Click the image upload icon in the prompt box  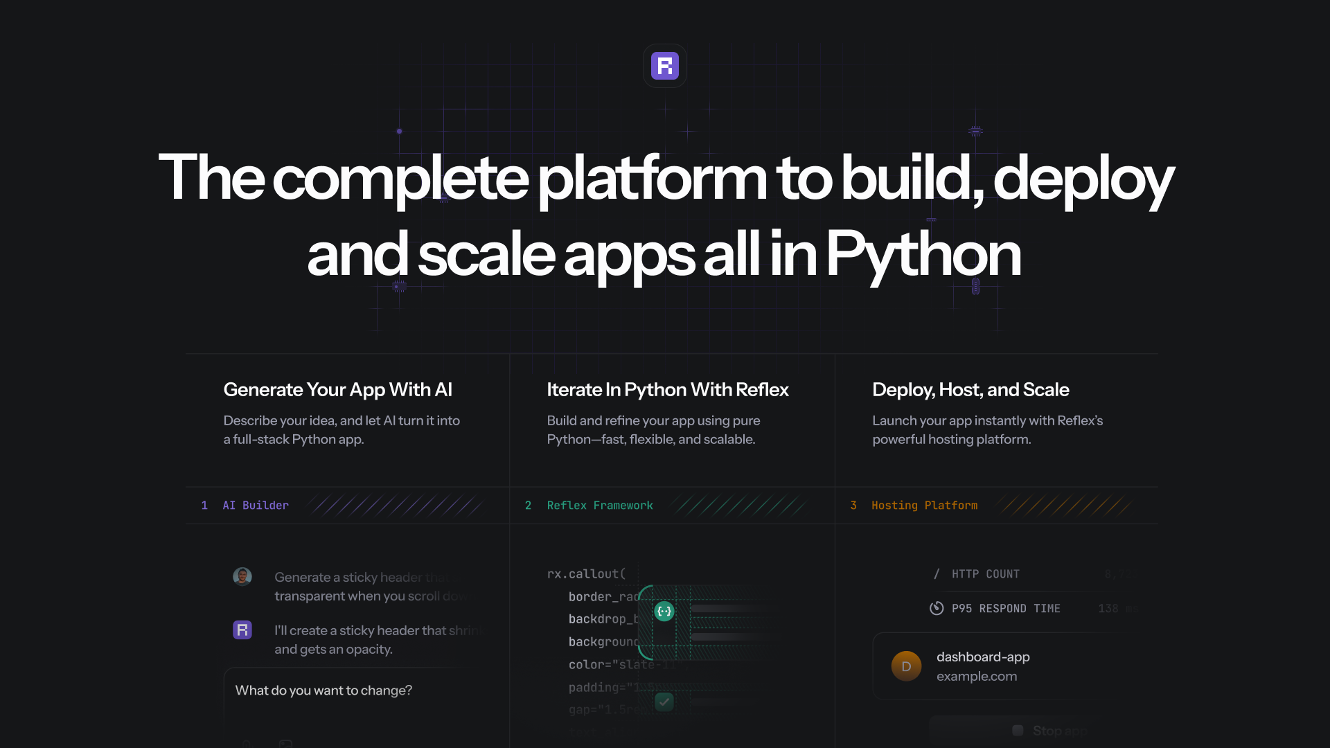(x=285, y=742)
